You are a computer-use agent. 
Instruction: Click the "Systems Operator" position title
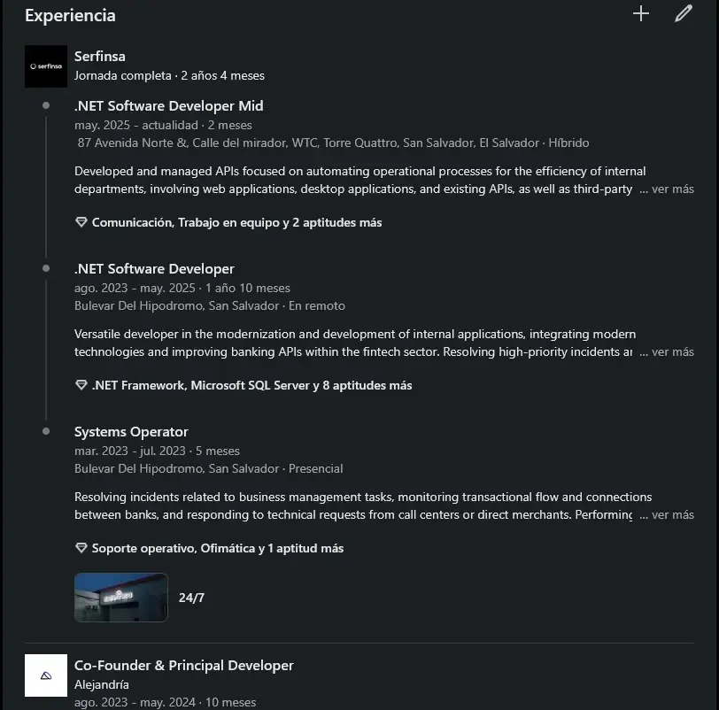[131, 431]
